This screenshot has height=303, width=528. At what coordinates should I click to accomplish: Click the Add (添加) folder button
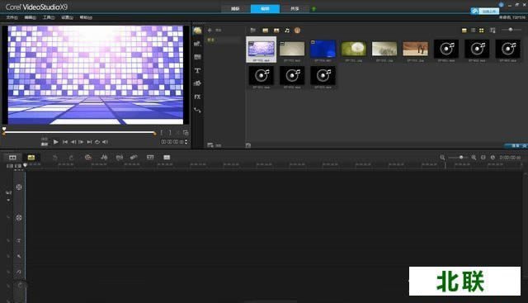coord(214,31)
